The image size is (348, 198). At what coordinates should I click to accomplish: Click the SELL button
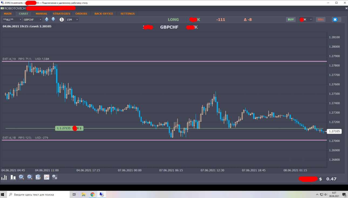(320, 19)
